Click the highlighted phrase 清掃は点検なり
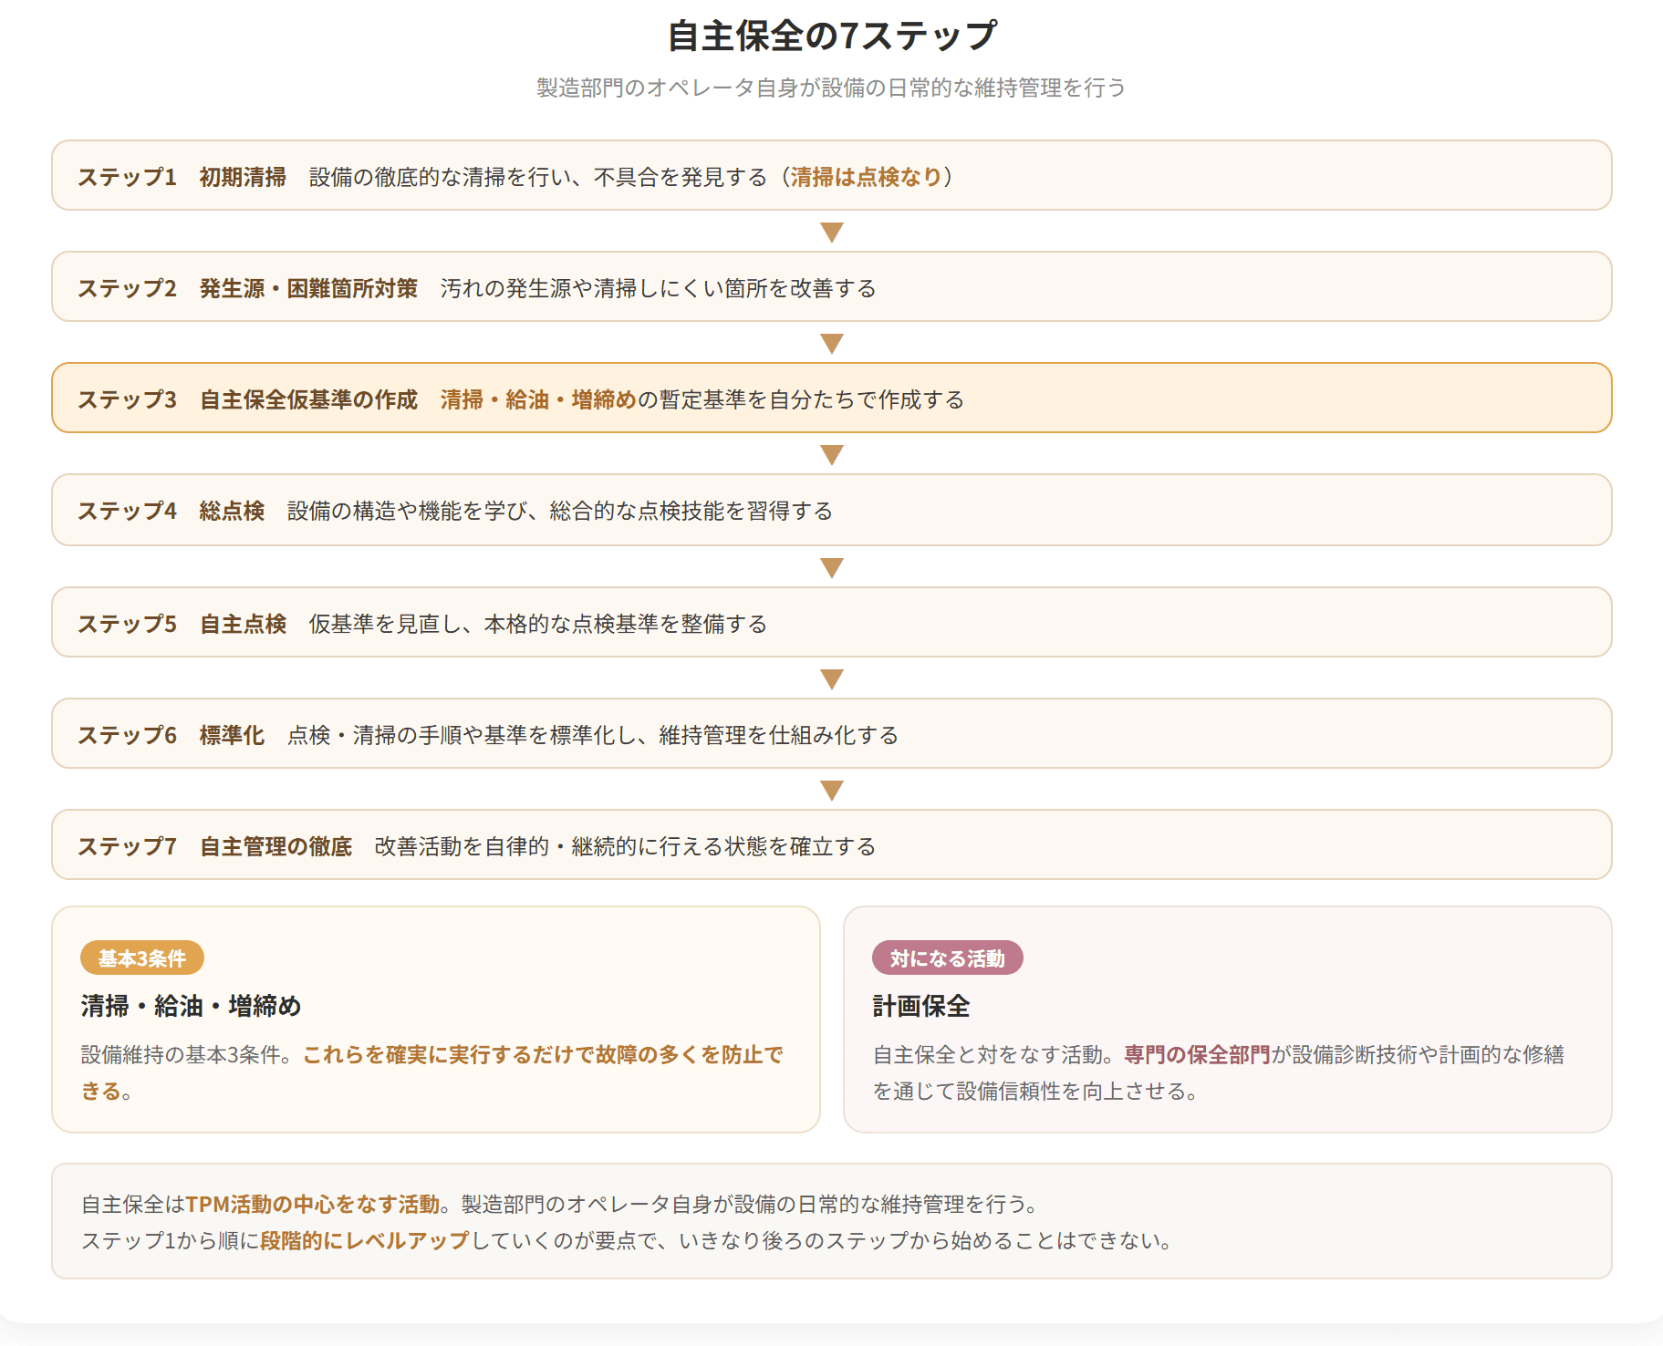1663x1346 pixels. (x=867, y=177)
